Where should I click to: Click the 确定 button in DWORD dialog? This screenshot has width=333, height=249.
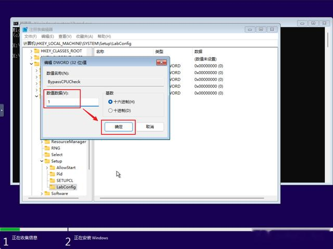tap(119, 127)
